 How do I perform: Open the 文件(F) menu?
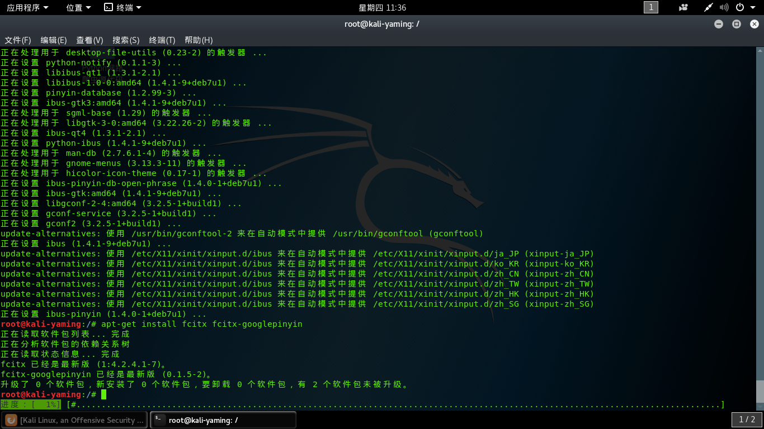[18, 40]
